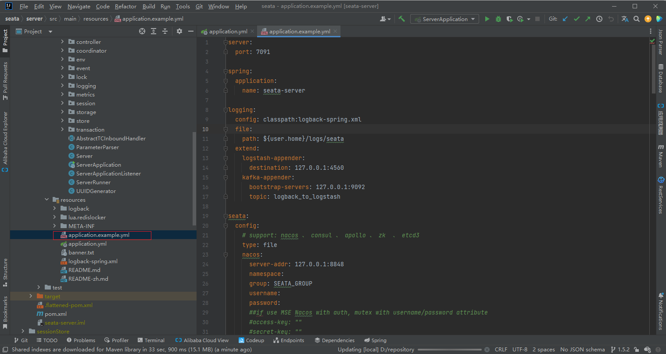Open the Dependencies tool window

pyautogui.click(x=334, y=340)
